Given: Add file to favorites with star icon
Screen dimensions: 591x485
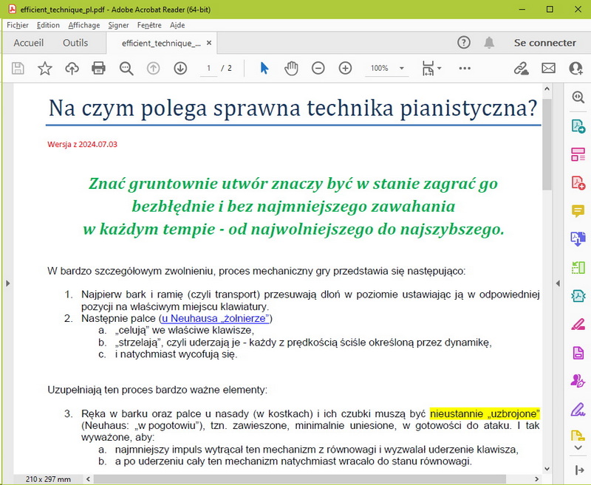Looking at the screenshot, I should 45,69.
